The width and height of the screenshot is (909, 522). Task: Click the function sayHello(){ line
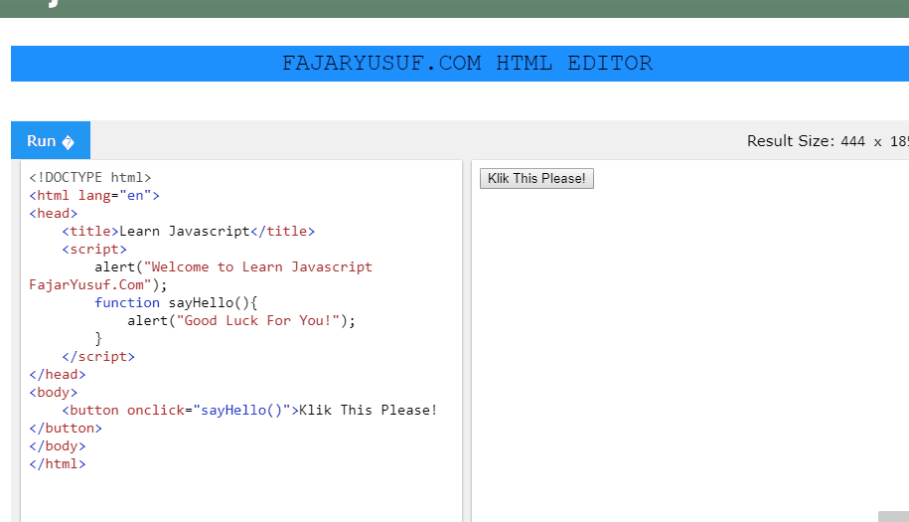pos(176,302)
